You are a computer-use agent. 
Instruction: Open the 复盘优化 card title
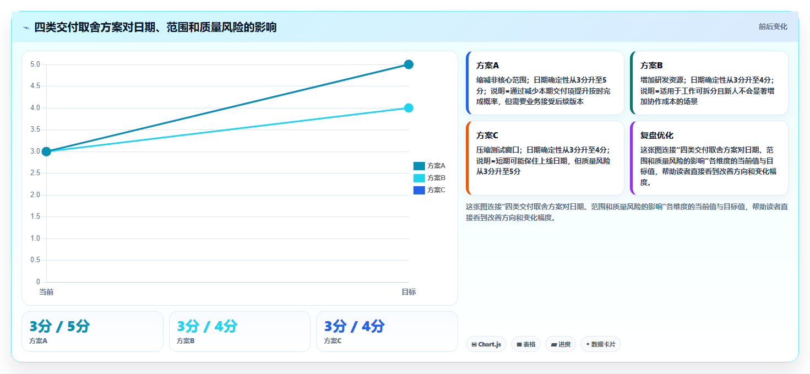pyautogui.click(x=657, y=135)
